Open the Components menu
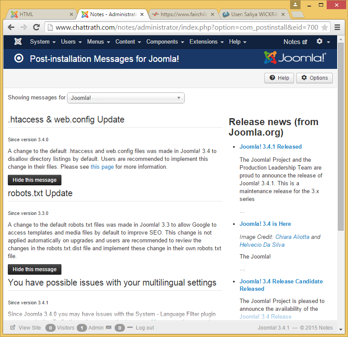Image resolution: width=348 pixels, height=337 pixels. click(165, 42)
